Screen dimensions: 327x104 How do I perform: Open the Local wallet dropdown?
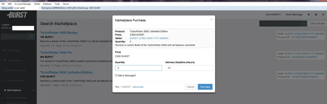click(x=27, y=8)
